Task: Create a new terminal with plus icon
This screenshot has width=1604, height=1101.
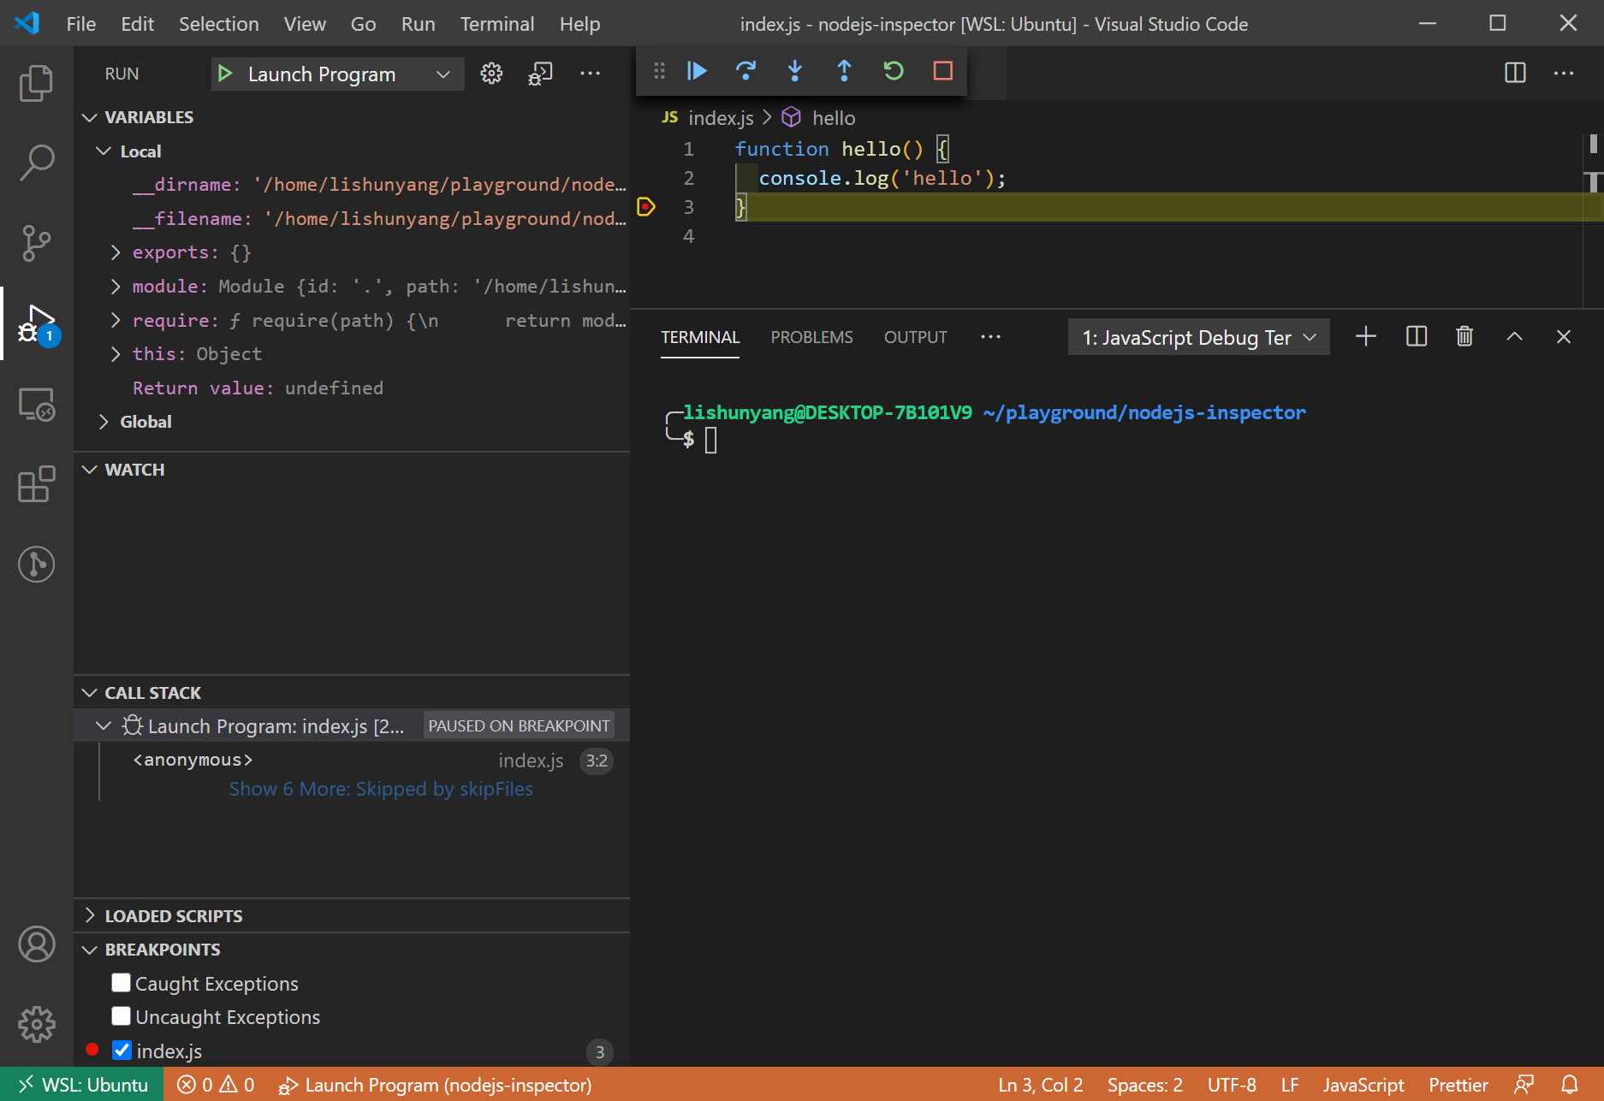Action: pyautogui.click(x=1366, y=337)
